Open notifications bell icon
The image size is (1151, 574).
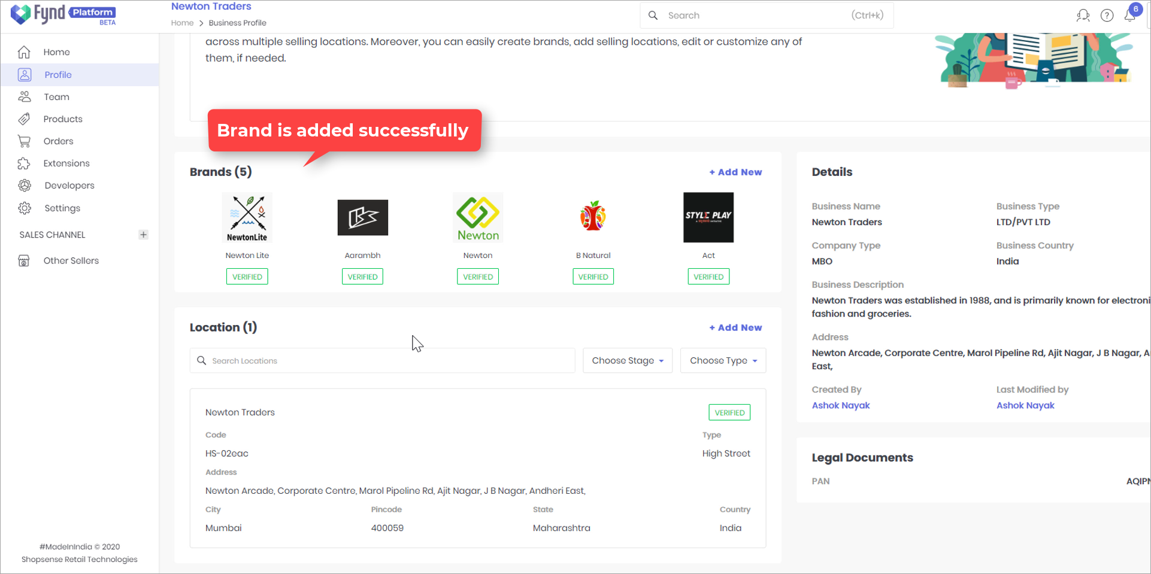click(x=1131, y=14)
